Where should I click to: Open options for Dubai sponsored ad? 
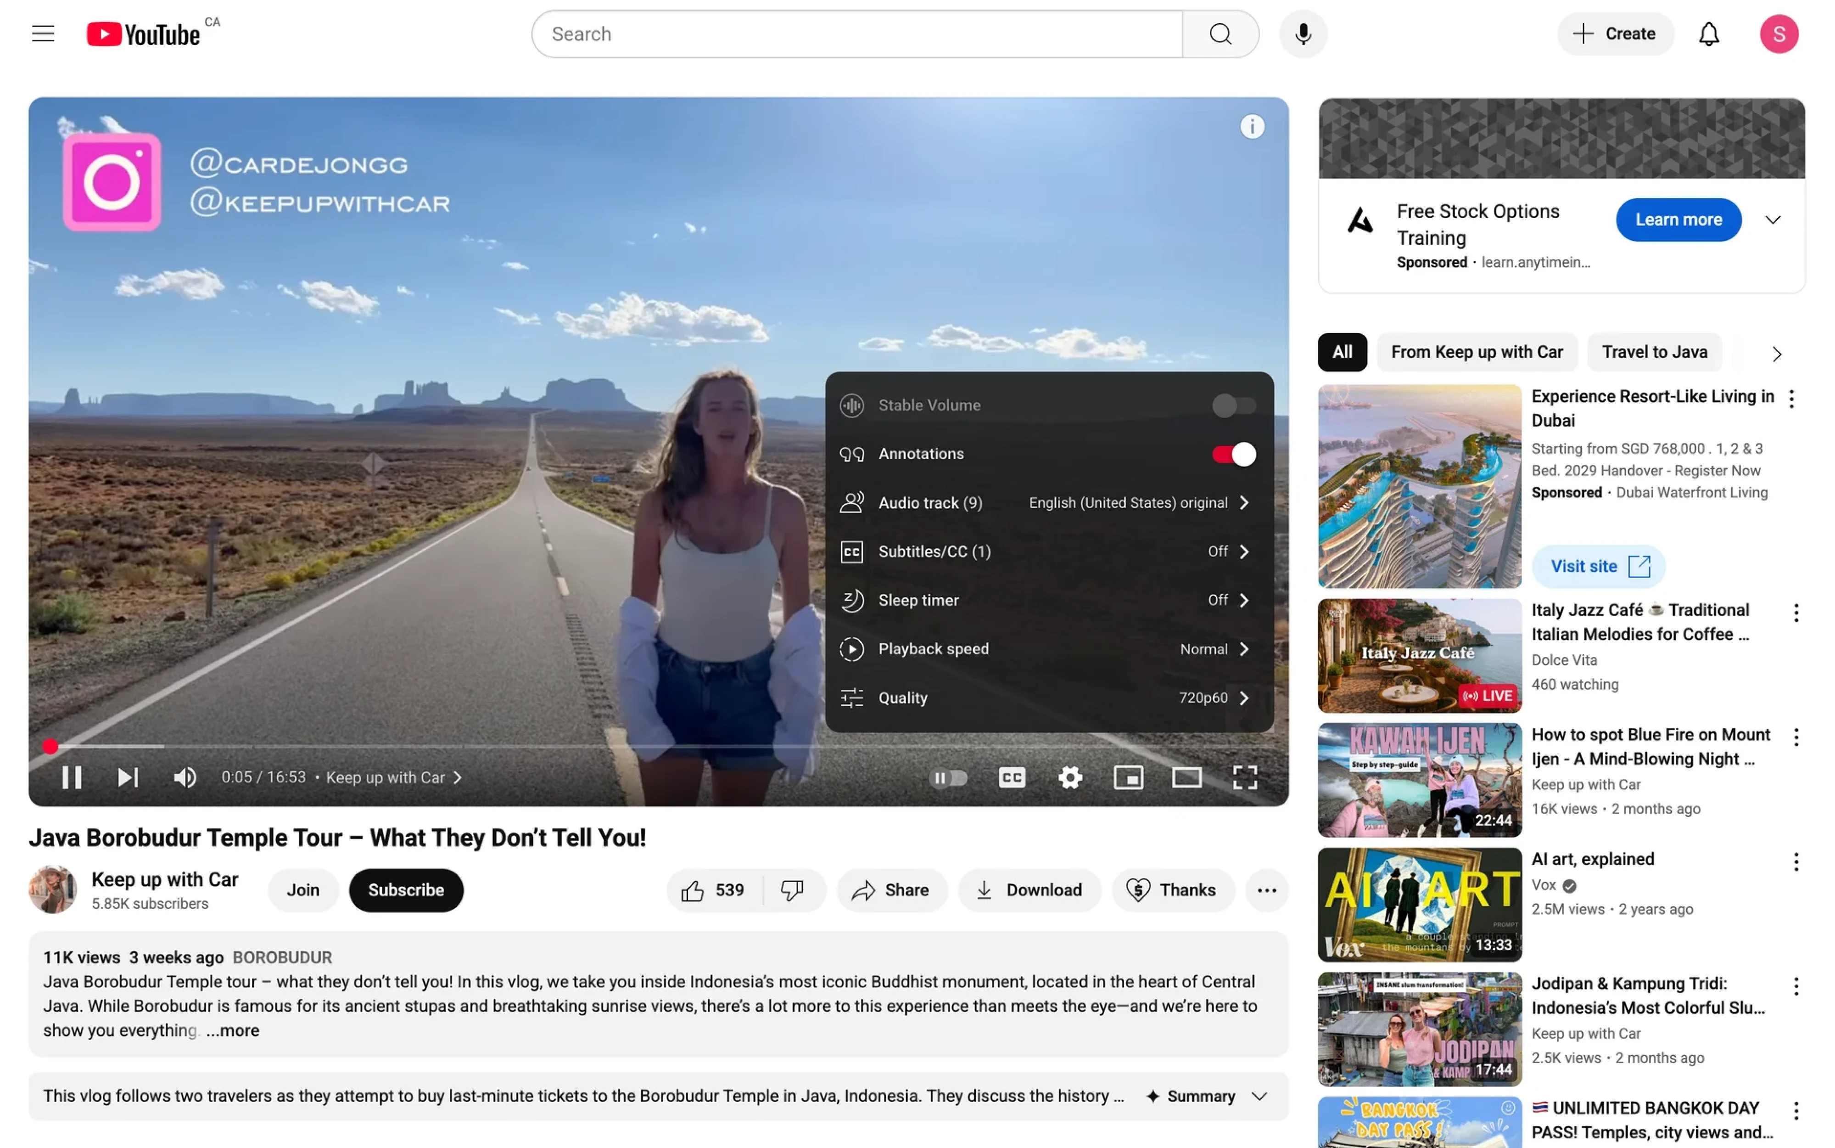point(1791,399)
